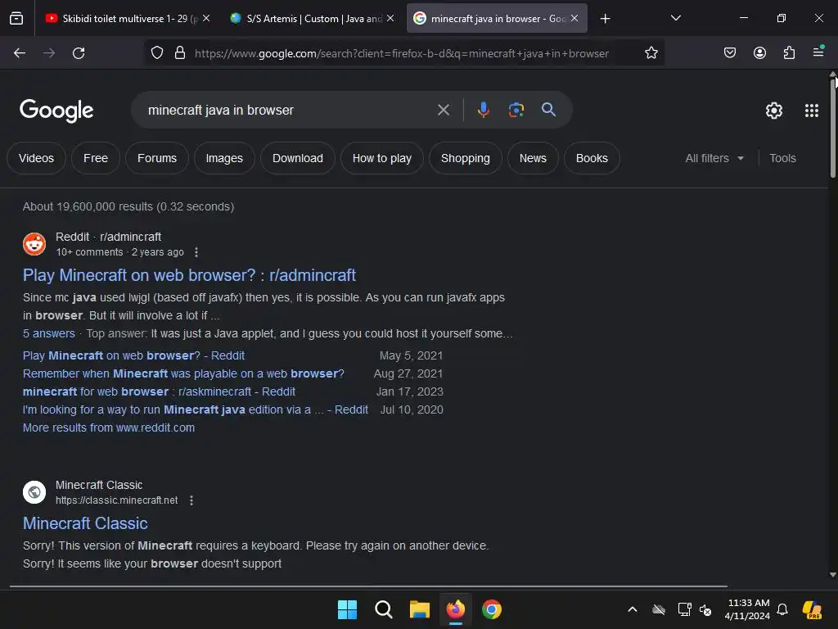Open options for Minecraft Classic result
Screen dimensions: 838x629
point(191,500)
